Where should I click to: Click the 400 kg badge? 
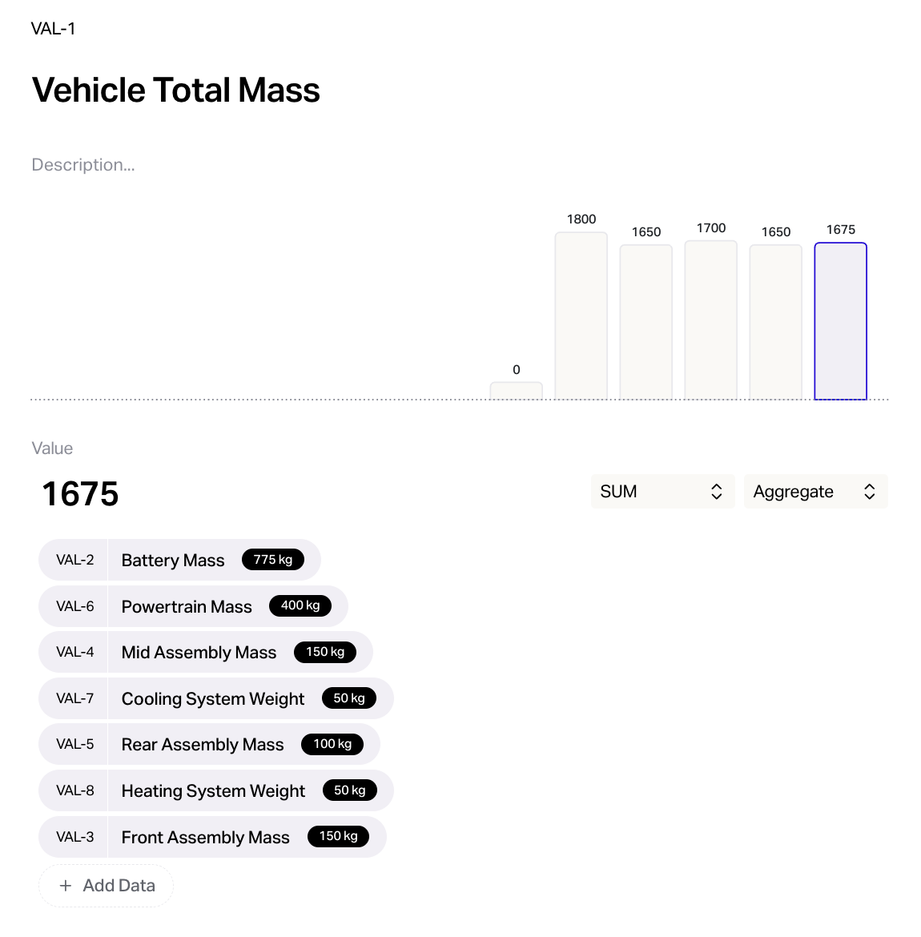click(300, 605)
